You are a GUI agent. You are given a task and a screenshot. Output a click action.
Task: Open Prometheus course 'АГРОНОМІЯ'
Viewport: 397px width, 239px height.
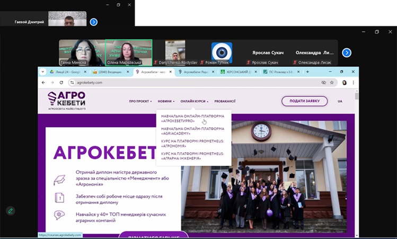tap(192, 143)
